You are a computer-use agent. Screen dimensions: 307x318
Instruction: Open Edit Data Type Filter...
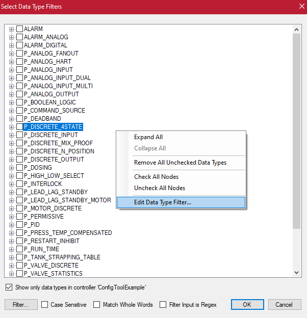click(x=181, y=202)
